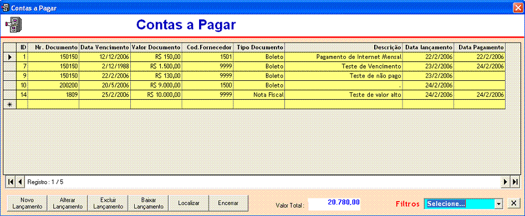The width and height of the screenshot is (525, 216).
Task: Click the title bar application icon
Action: pyautogui.click(x=6, y=8)
